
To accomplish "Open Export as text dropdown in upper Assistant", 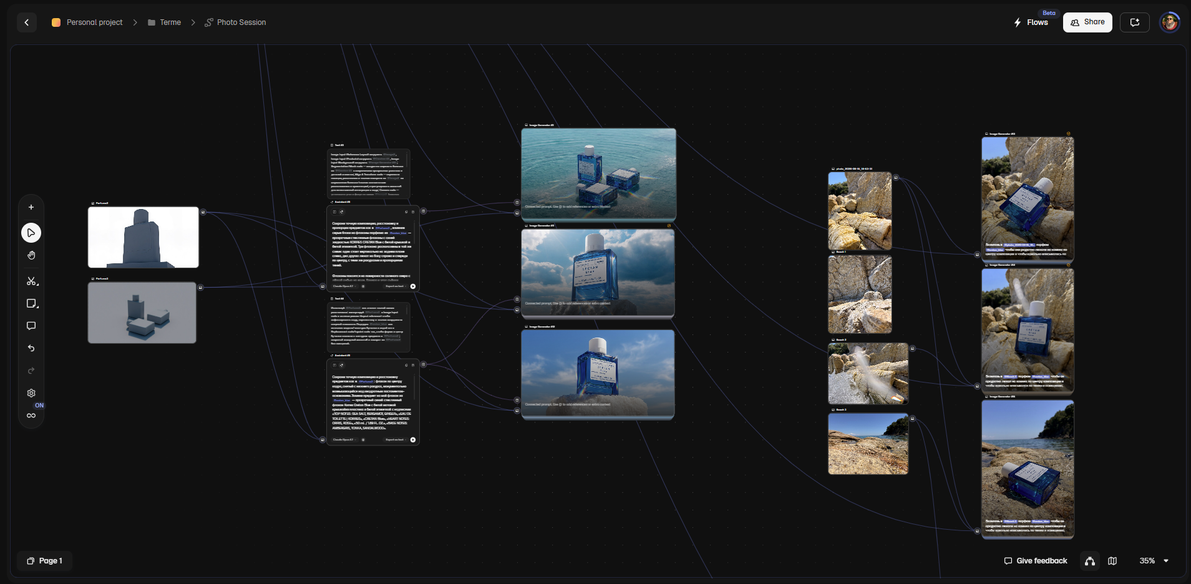I will tap(396, 286).
